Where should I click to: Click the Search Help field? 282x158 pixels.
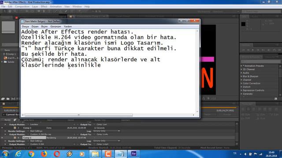[x=261, y=12]
